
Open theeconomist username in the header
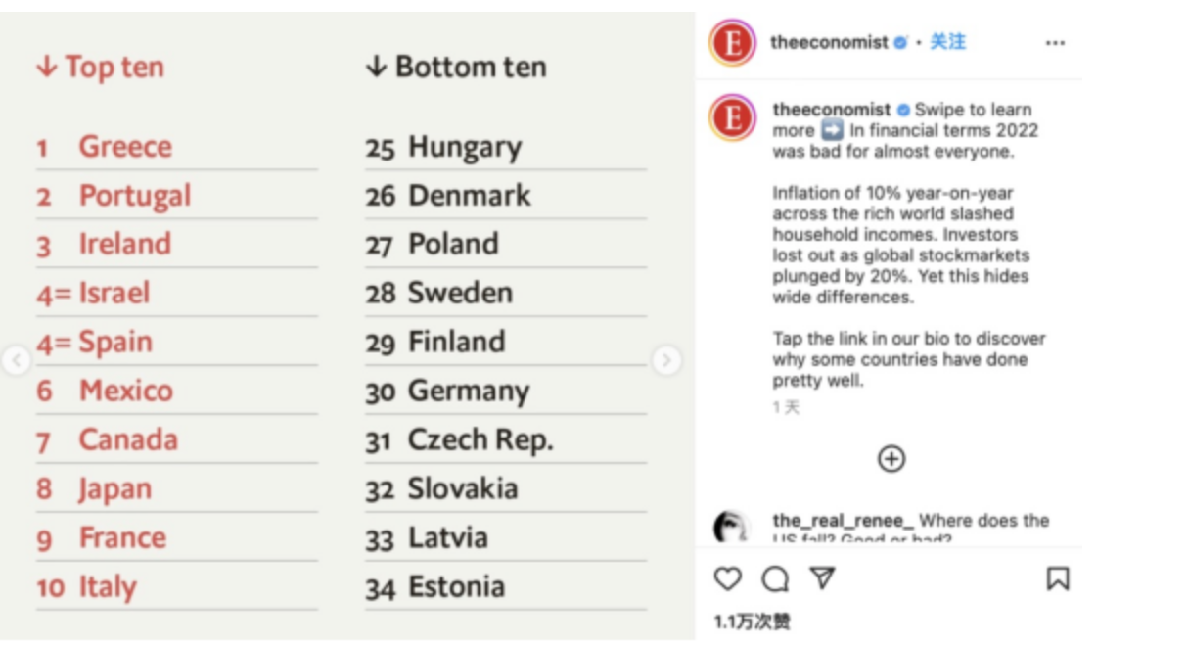(830, 42)
